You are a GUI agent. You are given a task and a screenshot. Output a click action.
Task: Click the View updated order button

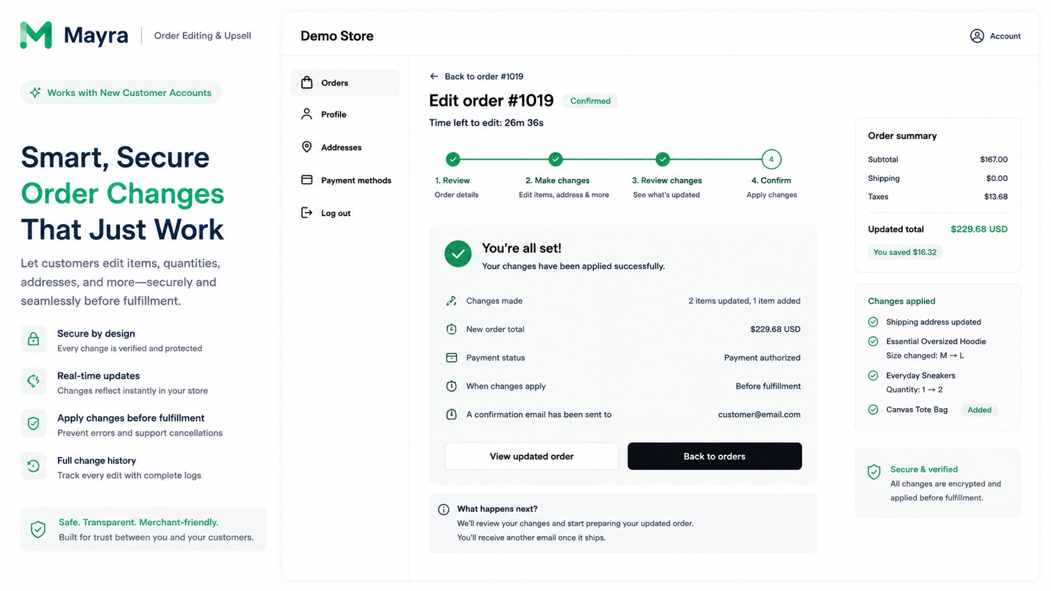pos(532,456)
